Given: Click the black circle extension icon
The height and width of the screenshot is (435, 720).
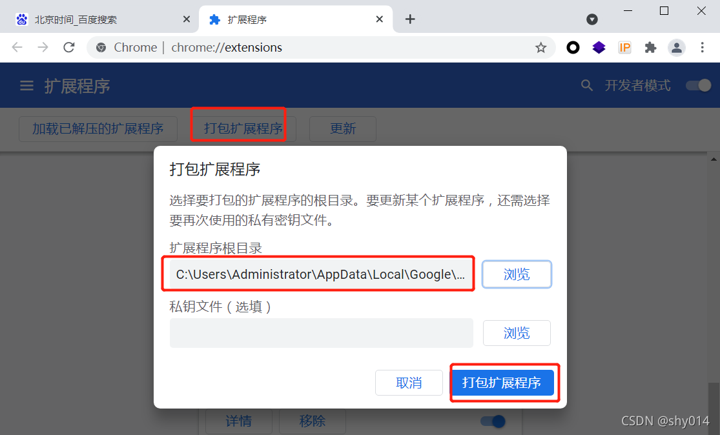Looking at the screenshot, I should (573, 47).
